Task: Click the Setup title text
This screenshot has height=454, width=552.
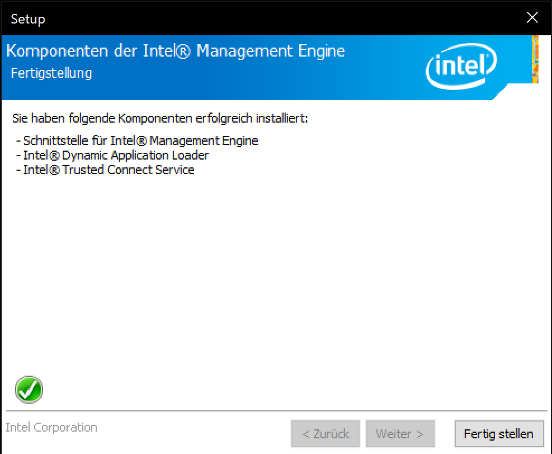Action: pos(28,19)
